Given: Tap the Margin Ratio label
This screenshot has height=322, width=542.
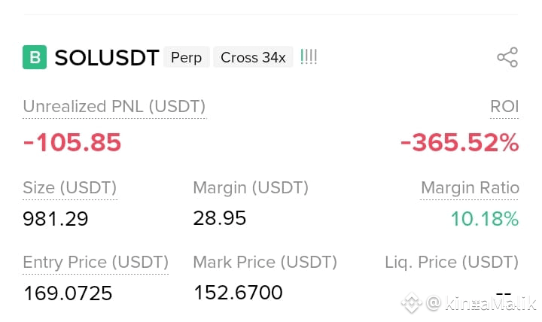Looking at the screenshot, I should click(470, 187).
